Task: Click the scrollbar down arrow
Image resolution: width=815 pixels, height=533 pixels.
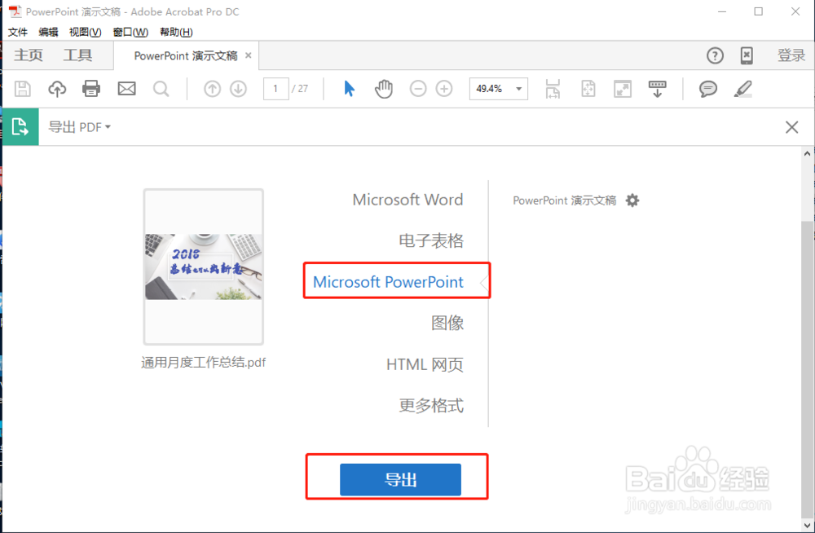Action: pos(807,525)
